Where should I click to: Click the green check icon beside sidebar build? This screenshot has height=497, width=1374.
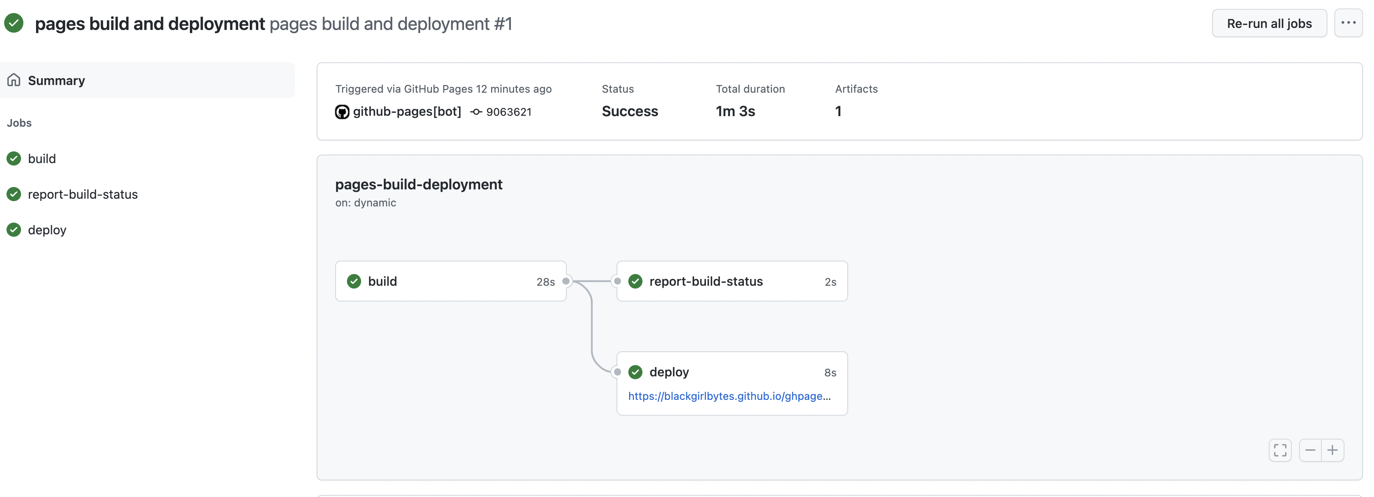coord(14,158)
